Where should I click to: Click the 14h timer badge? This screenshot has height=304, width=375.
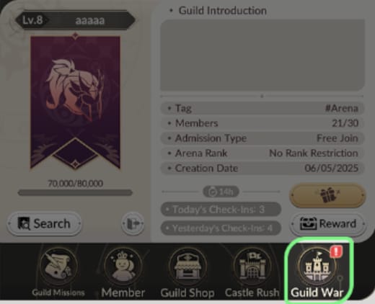[x=221, y=192]
